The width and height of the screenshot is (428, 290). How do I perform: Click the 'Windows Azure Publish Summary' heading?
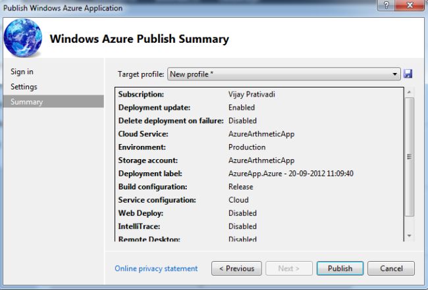click(x=139, y=39)
